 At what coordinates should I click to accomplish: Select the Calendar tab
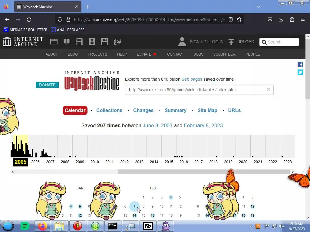pos(75,110)
